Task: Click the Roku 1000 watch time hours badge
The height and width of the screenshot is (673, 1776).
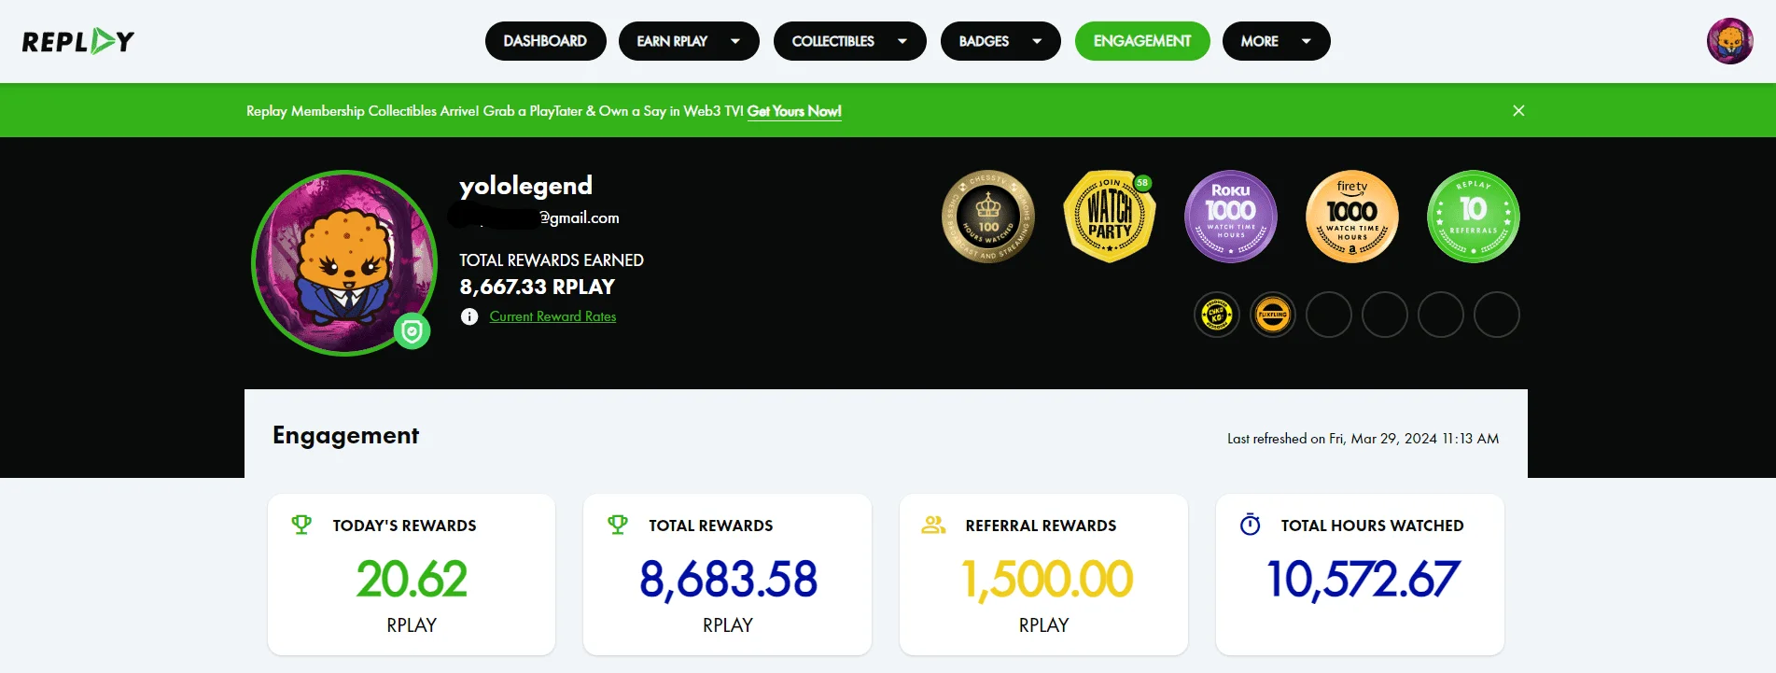Action: [x=1231, y=217]
